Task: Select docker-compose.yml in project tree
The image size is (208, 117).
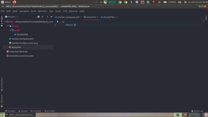Action: click(x=22, y=39)
